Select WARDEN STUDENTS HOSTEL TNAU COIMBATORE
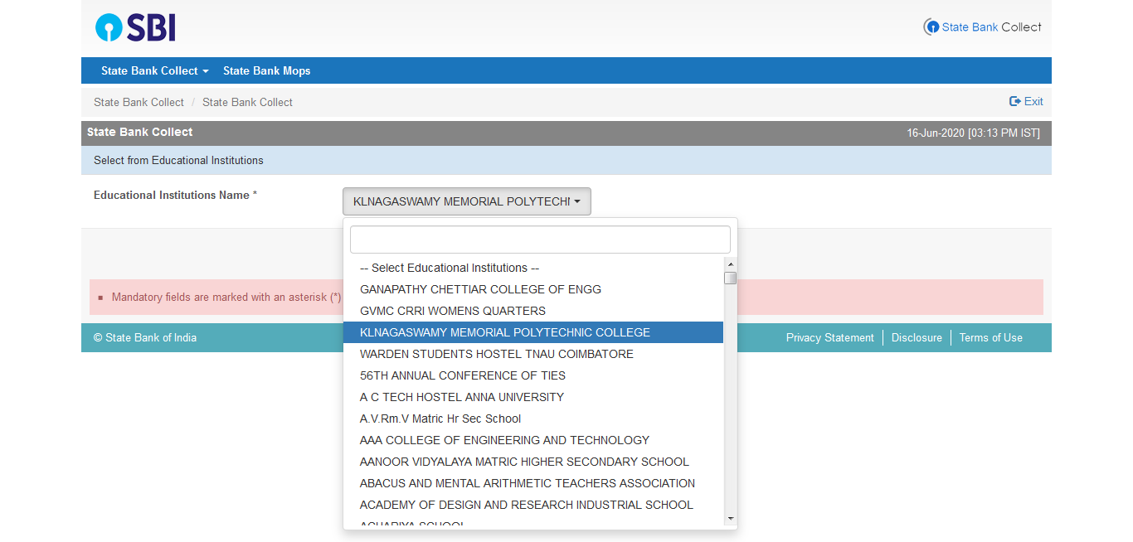The image size is (1133, 542). (x=533, y=354)
